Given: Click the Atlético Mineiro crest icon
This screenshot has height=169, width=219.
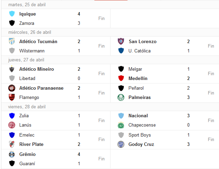Looking at the screenshot, I should (x=12, y=69).
